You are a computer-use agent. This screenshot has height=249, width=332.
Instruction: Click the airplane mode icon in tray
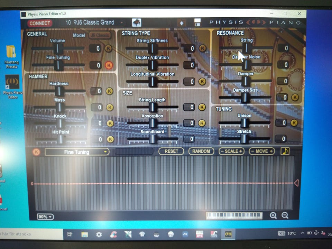point(316,233)
